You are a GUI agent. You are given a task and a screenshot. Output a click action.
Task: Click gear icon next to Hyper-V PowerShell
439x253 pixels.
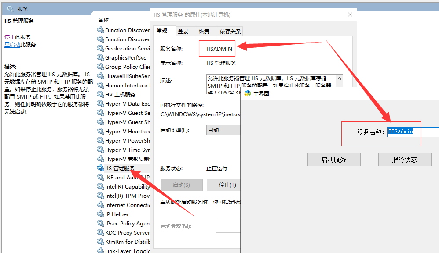tap(100, 140)
